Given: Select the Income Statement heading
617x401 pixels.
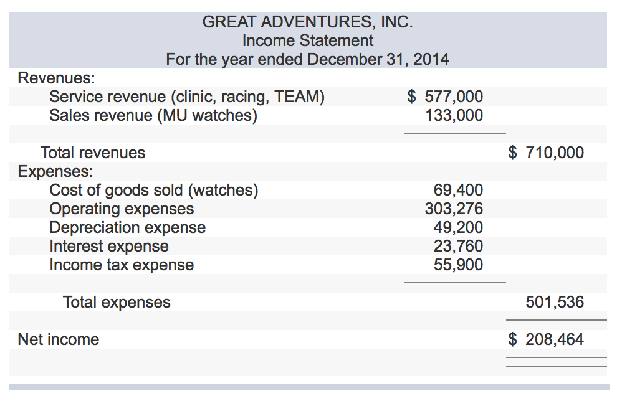Looking at the screenshot, I should tap(308, 40).
